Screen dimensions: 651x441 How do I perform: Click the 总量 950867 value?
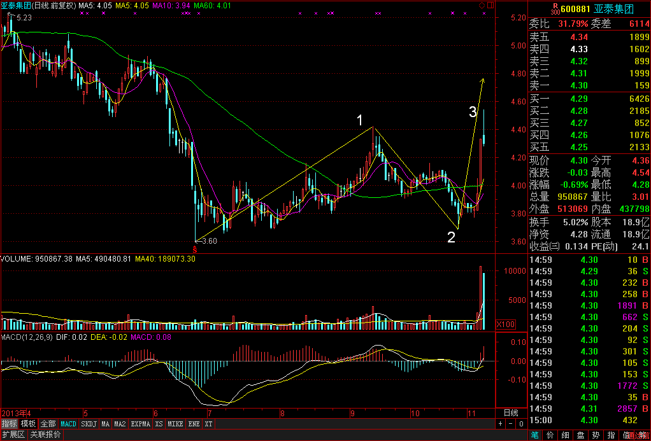tap(573, 196)
